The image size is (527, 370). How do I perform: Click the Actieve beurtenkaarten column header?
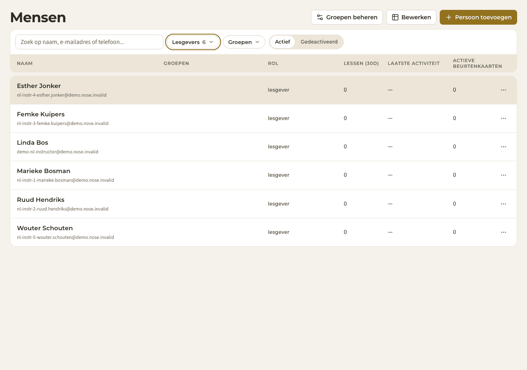click(478, 63)
